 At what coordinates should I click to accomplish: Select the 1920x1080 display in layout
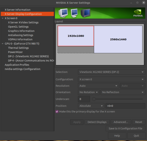click(x=76, y=36)
